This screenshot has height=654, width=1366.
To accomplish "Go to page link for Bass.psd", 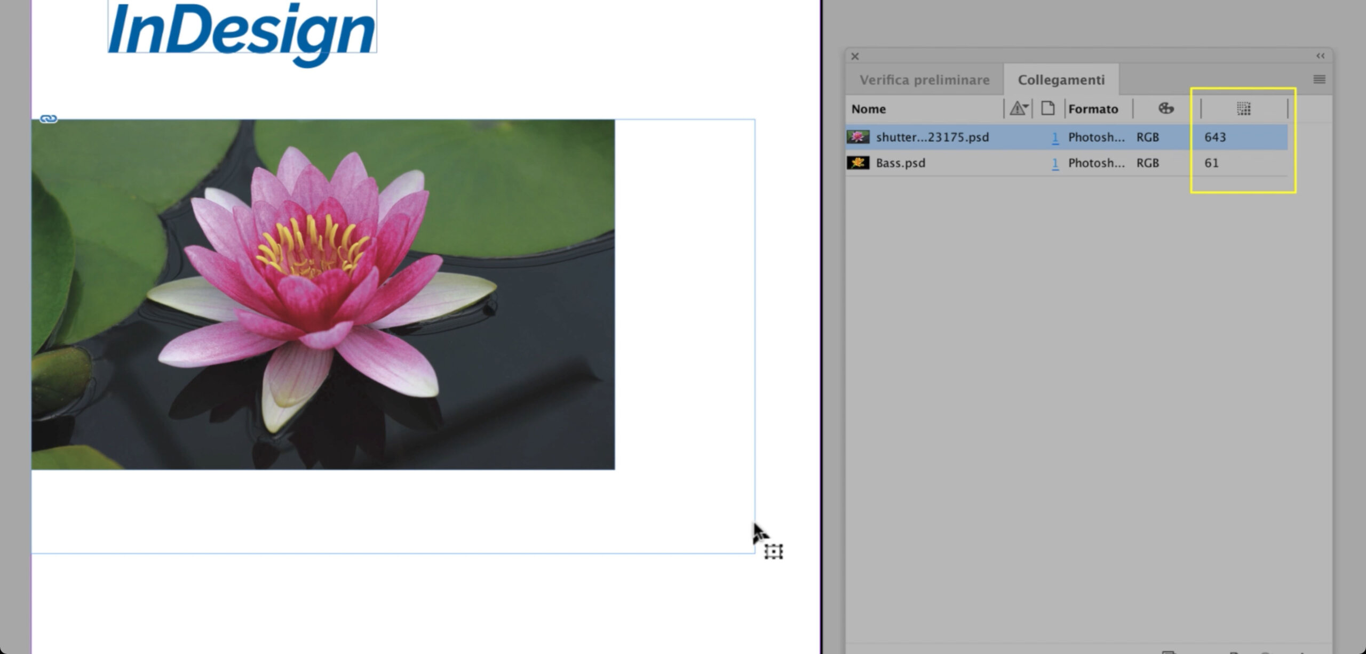I will click(x=1054, y=163).
